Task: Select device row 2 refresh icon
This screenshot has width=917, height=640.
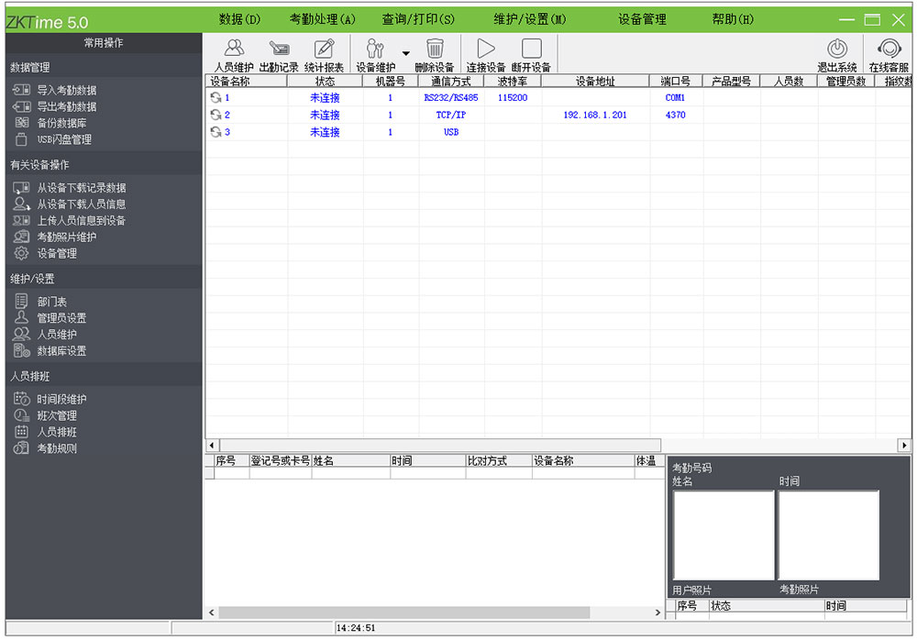Action: 215,115
